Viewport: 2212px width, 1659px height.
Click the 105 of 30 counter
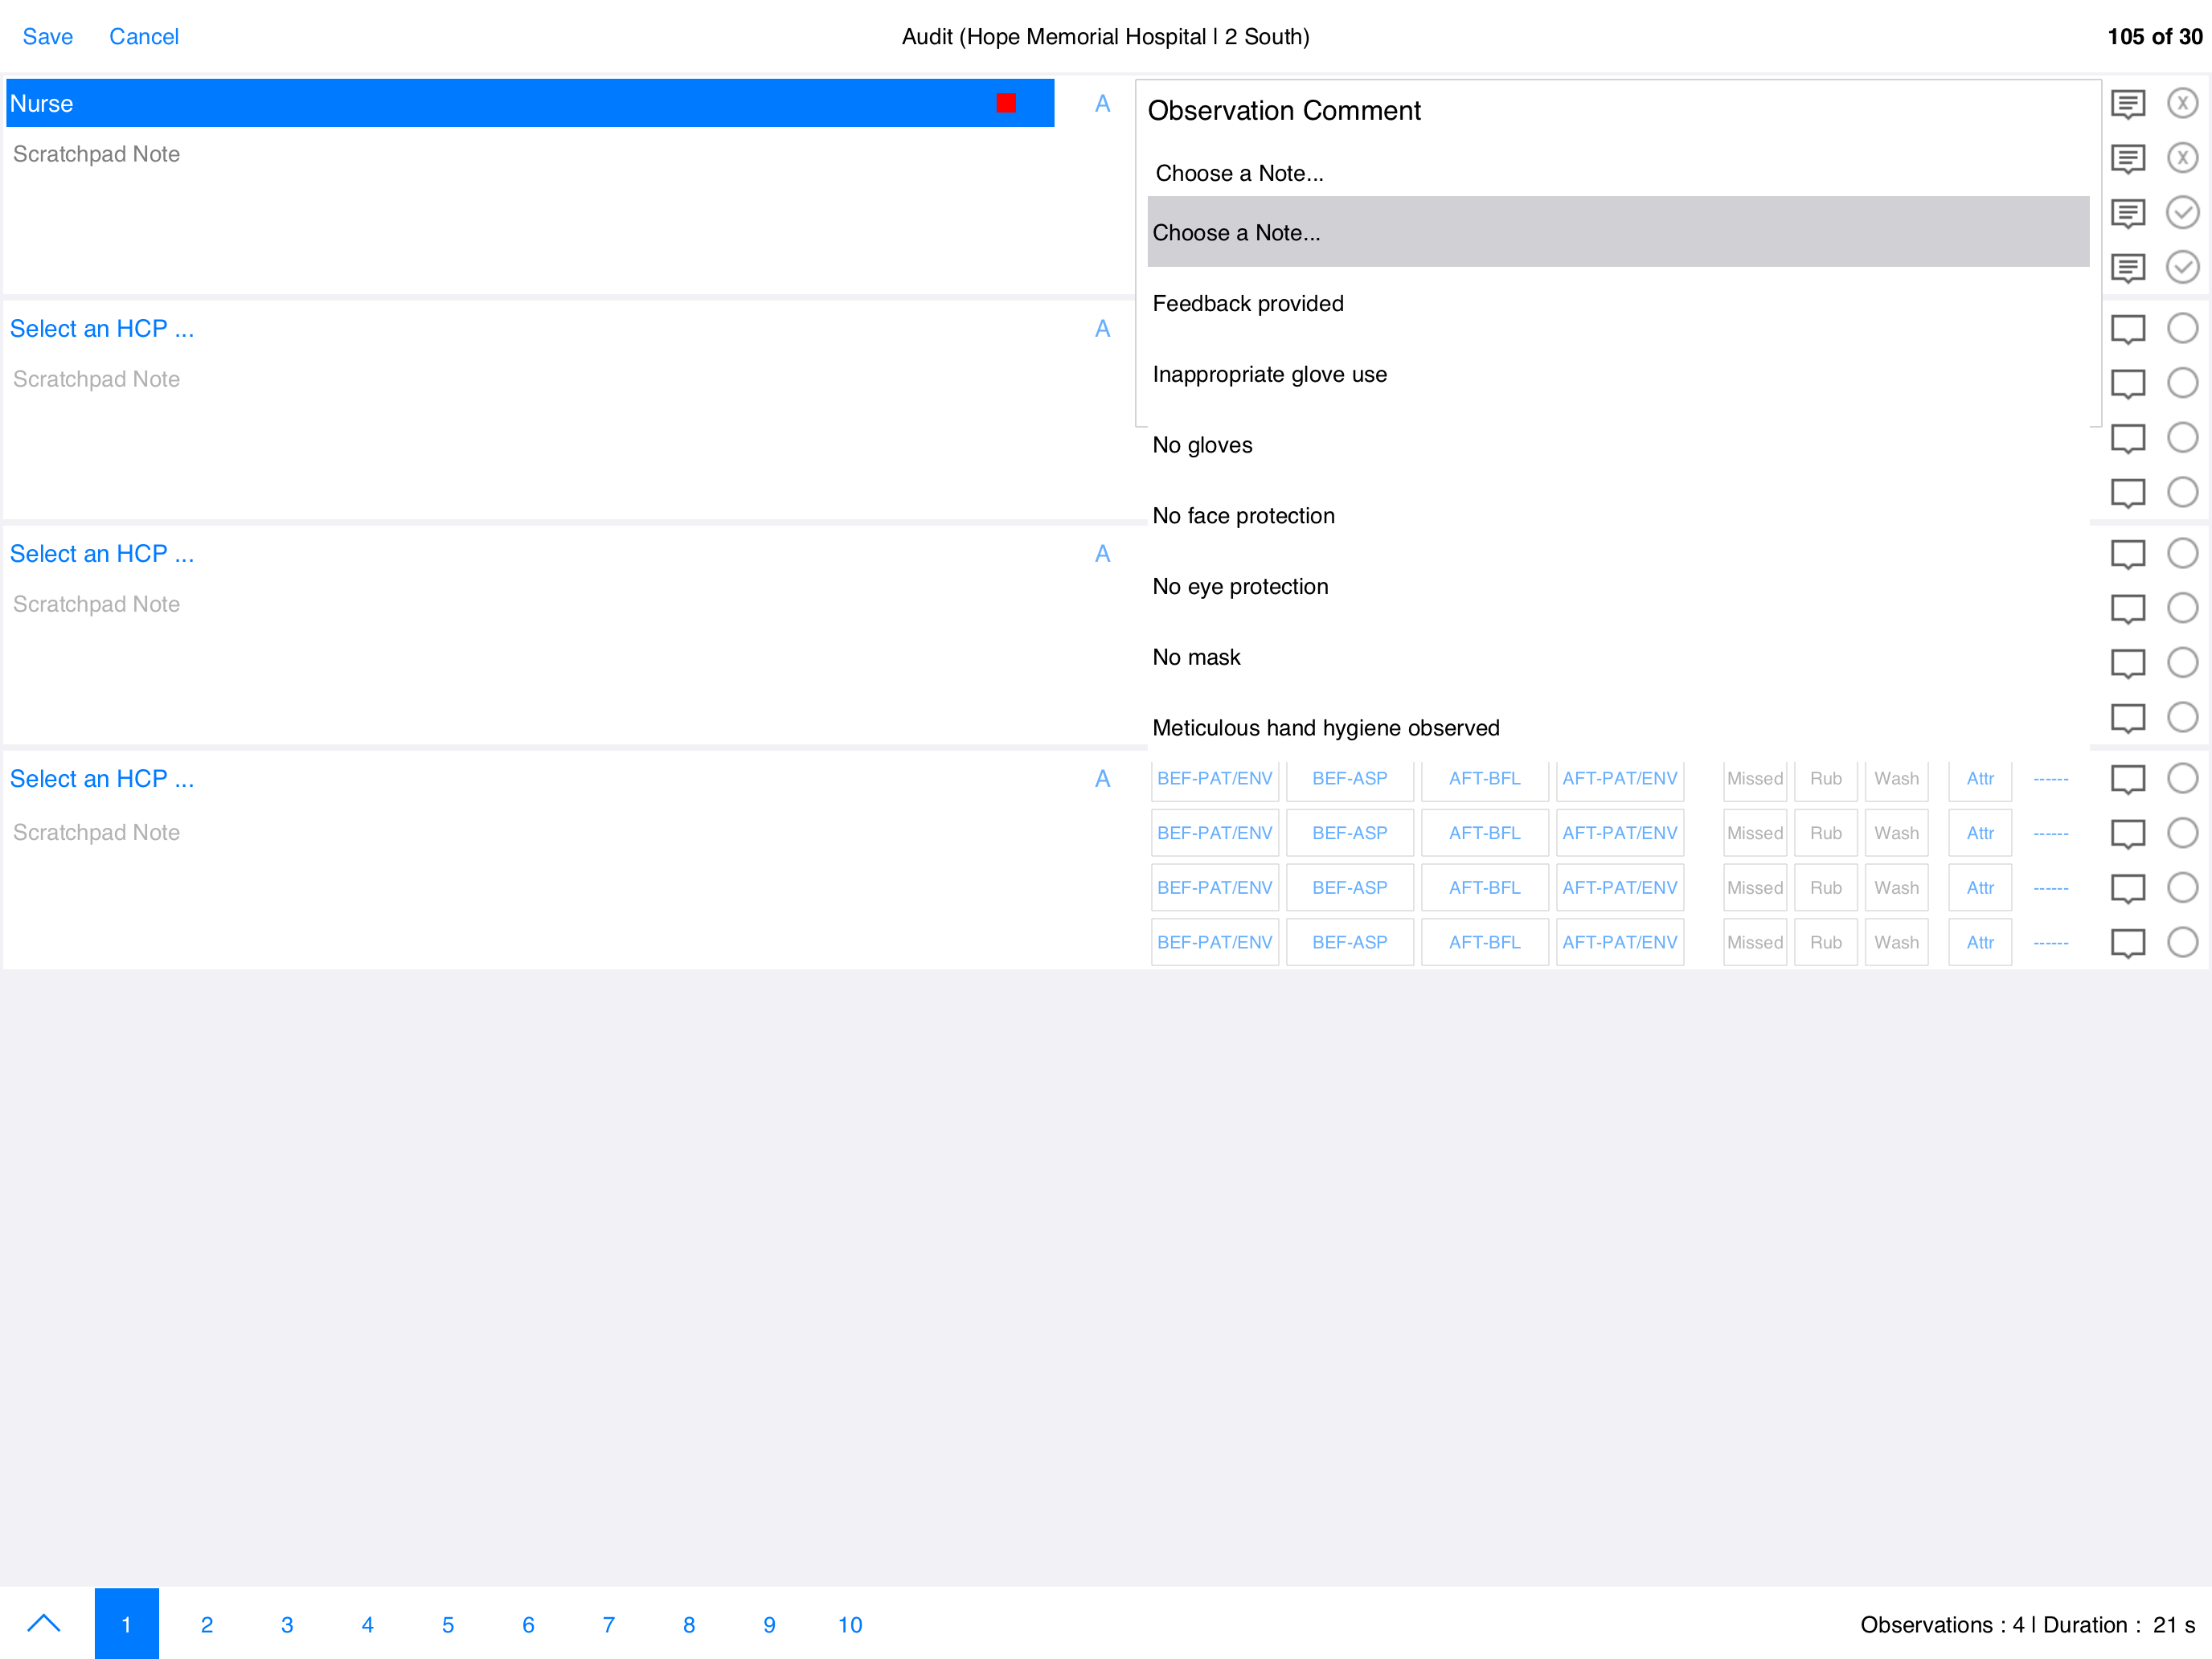[2155, 37]
